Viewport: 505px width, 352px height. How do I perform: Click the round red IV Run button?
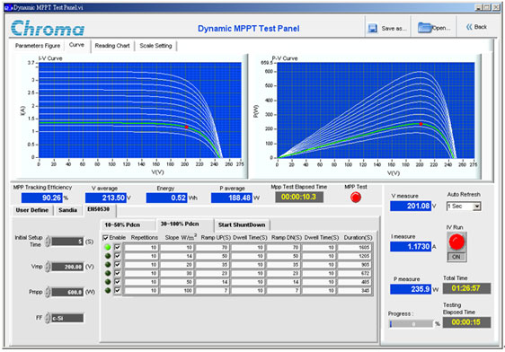[456, 242]
